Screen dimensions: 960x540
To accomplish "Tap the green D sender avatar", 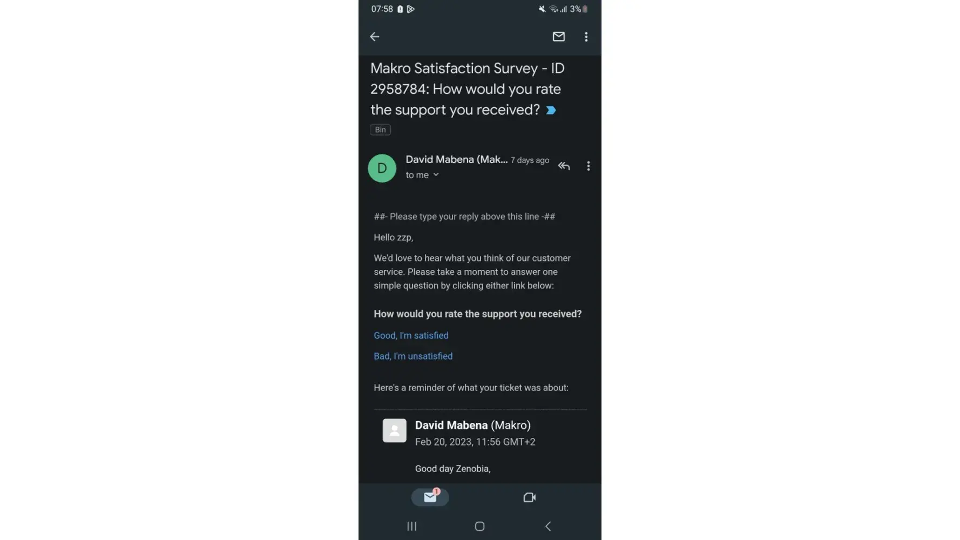I will [x=382, y=168].
